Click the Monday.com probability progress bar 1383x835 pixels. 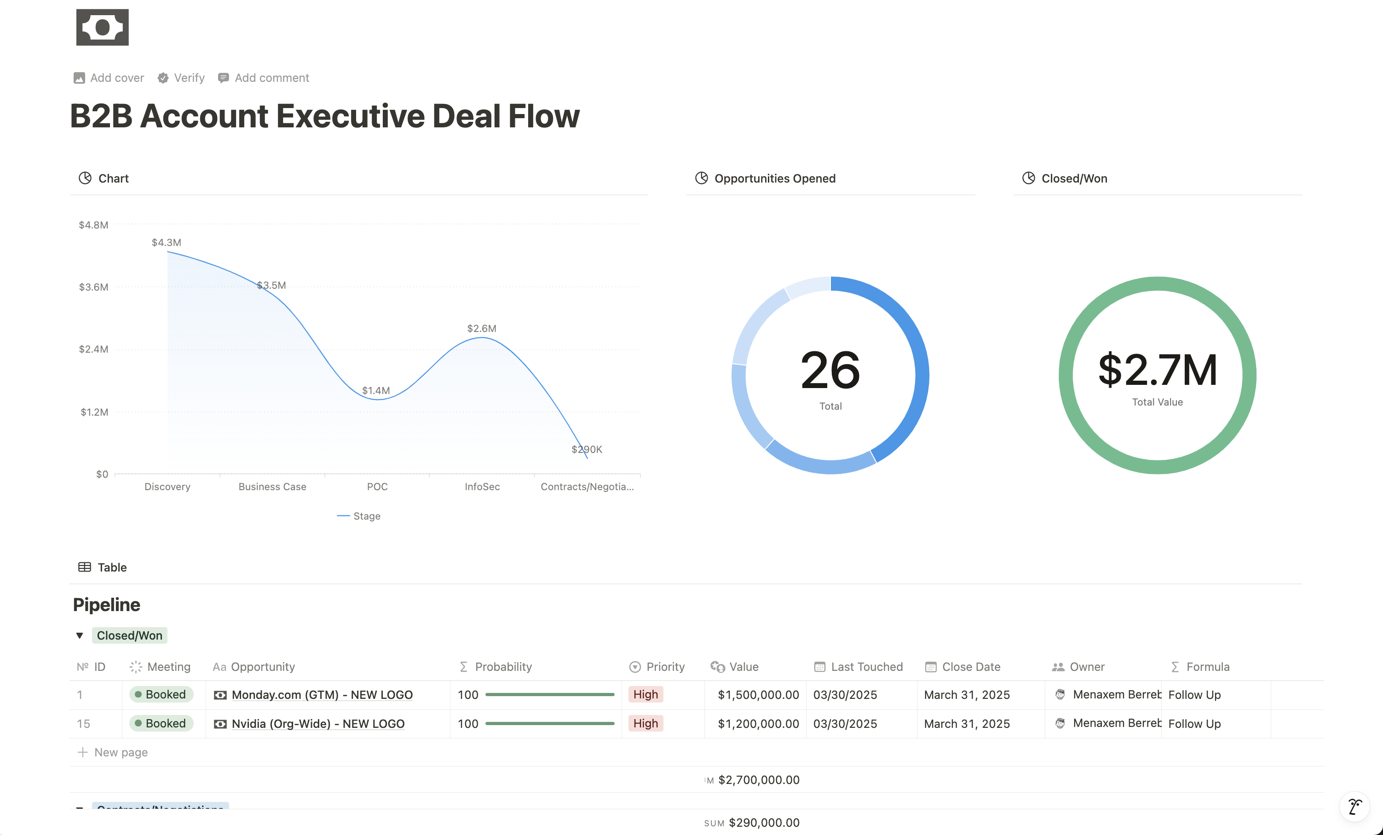point(549,694)
